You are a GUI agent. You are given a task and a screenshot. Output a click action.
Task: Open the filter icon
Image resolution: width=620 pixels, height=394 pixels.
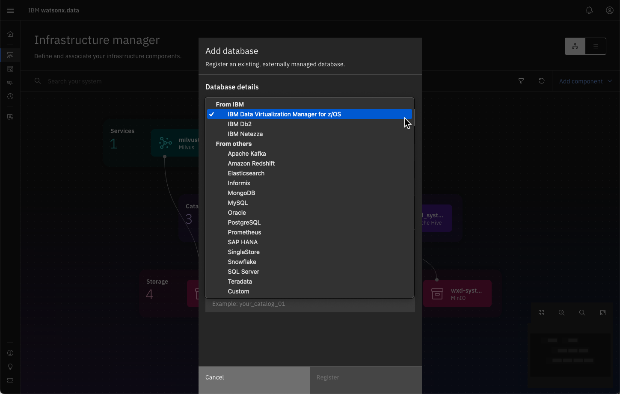pyautogui.click(x=521, y=81)
